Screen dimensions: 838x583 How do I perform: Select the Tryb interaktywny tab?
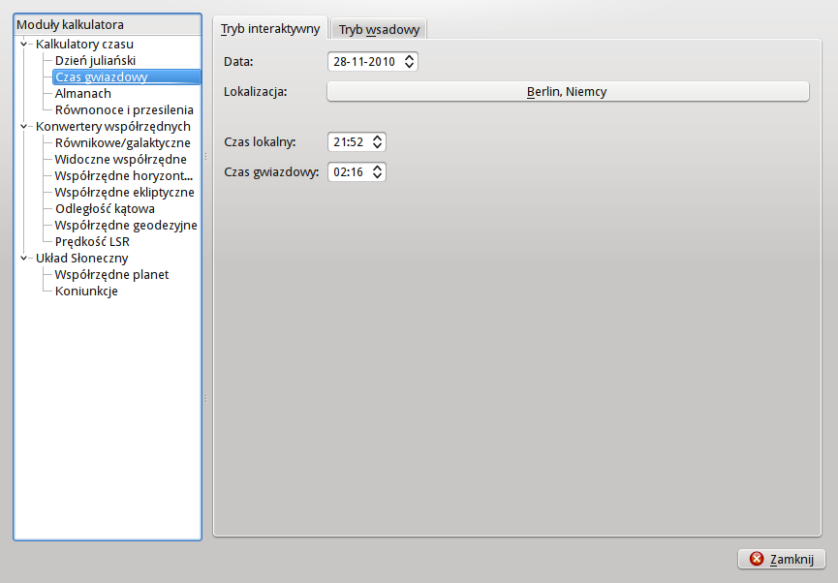tap(270, 29)
